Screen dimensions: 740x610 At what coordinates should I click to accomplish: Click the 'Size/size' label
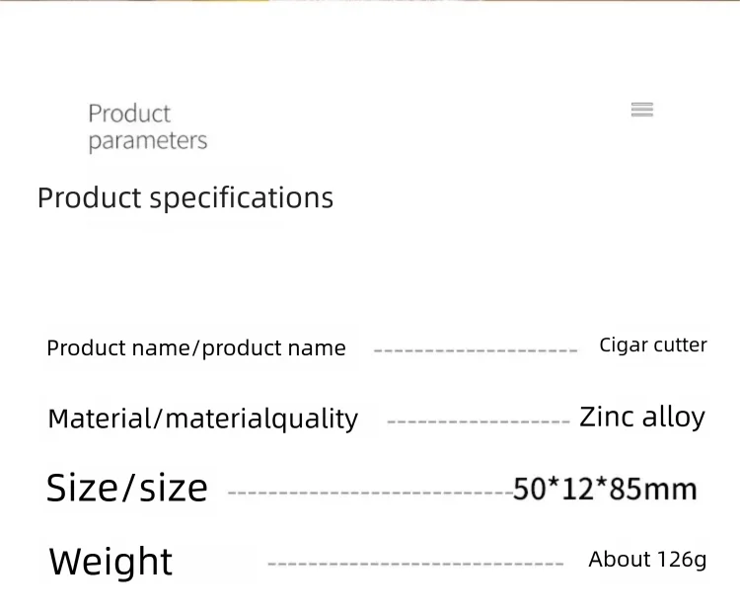tap(127, 488)
